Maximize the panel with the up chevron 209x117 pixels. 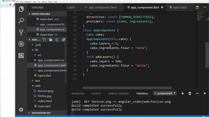197,94
